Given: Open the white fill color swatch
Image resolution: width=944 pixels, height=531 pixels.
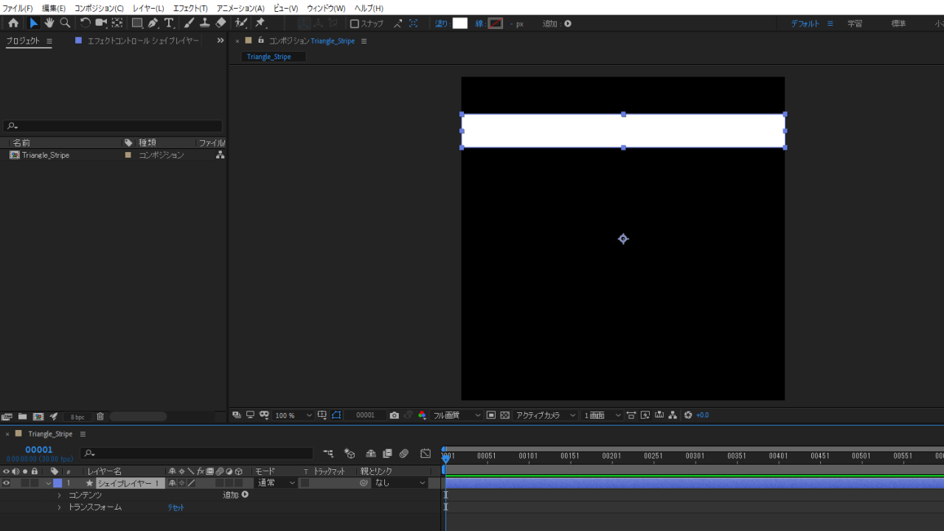Looking at the screenshot, I should pos(460,24).
